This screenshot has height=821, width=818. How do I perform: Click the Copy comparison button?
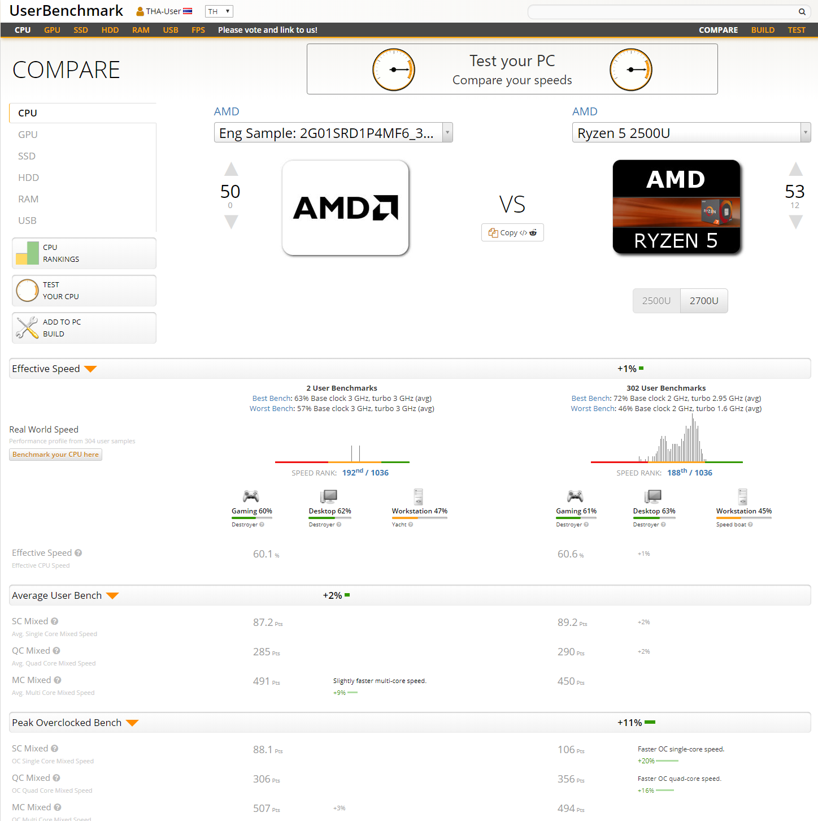pyautogui.click(x=512, y=232)
